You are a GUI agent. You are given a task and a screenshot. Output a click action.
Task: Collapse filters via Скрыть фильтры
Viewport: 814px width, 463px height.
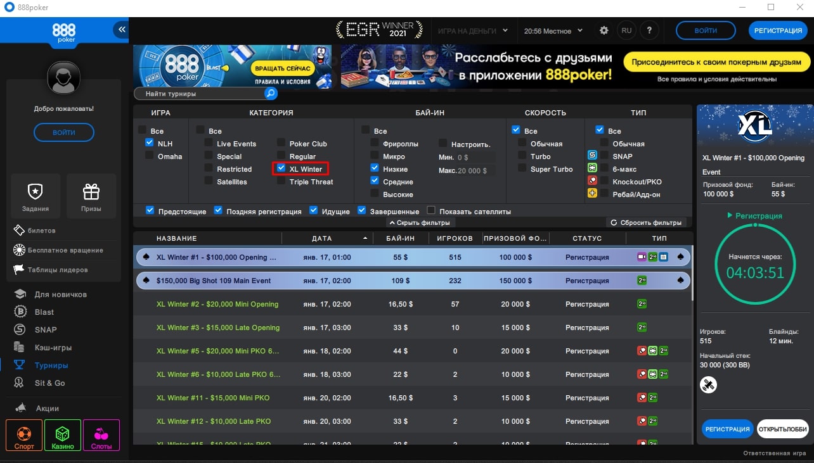[x=420, y=223]
